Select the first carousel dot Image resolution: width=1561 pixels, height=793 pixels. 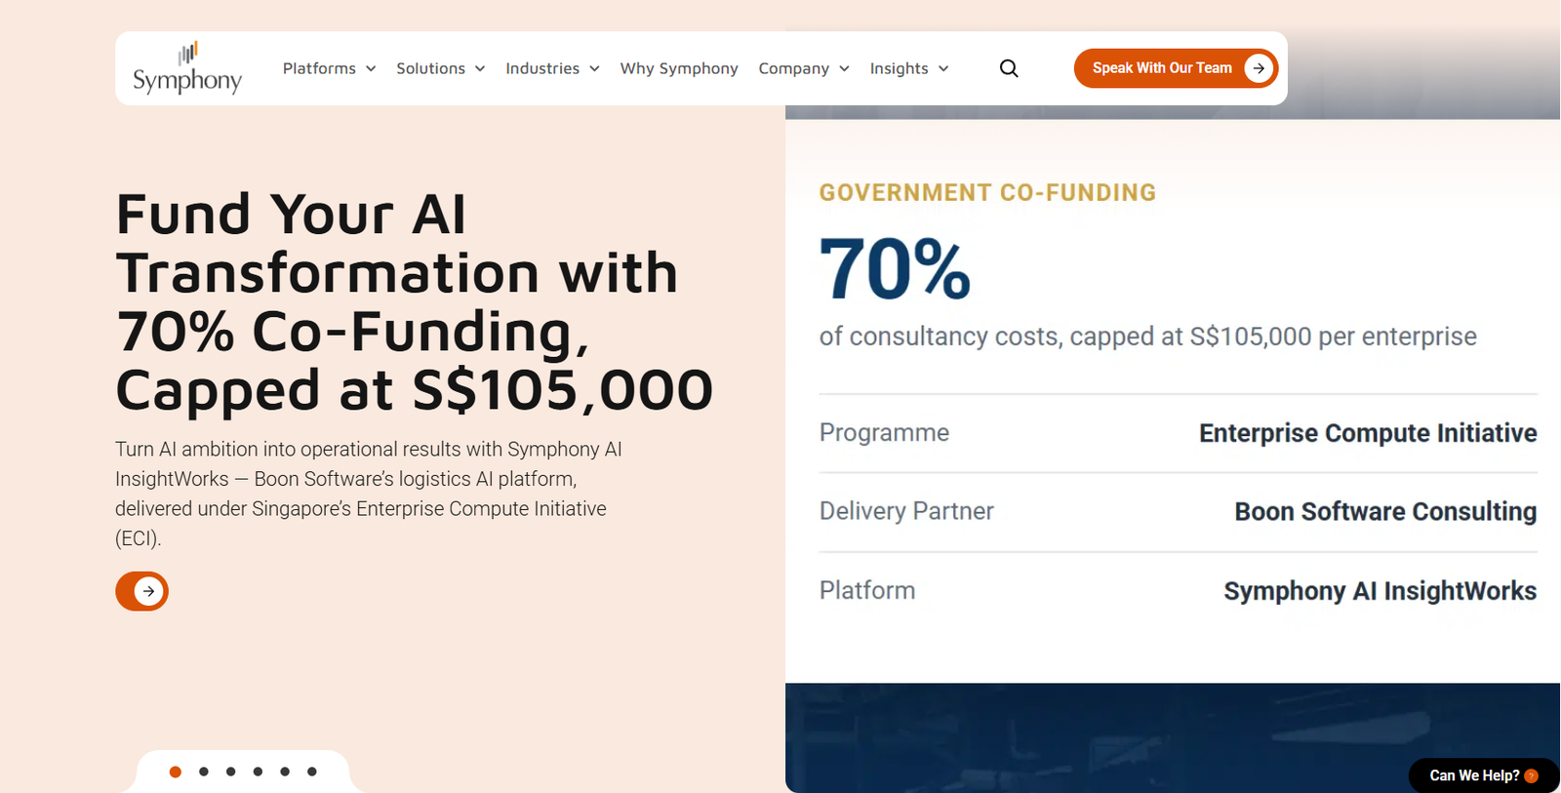coord(176,772)
